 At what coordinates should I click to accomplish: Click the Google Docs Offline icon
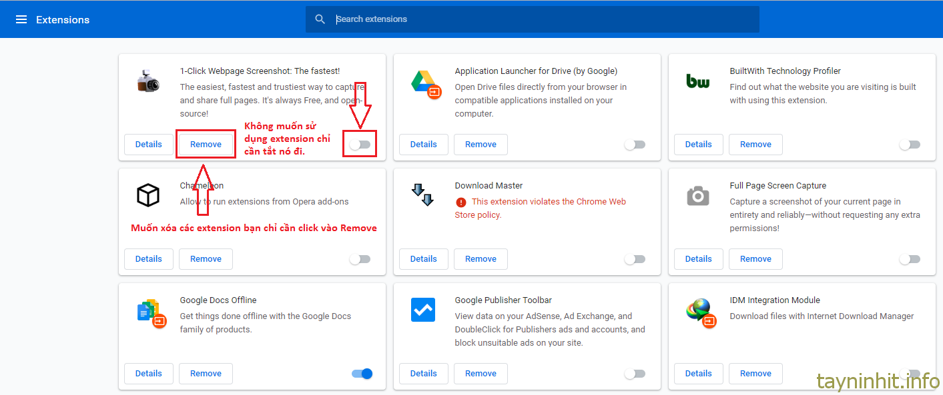[149, 311]
